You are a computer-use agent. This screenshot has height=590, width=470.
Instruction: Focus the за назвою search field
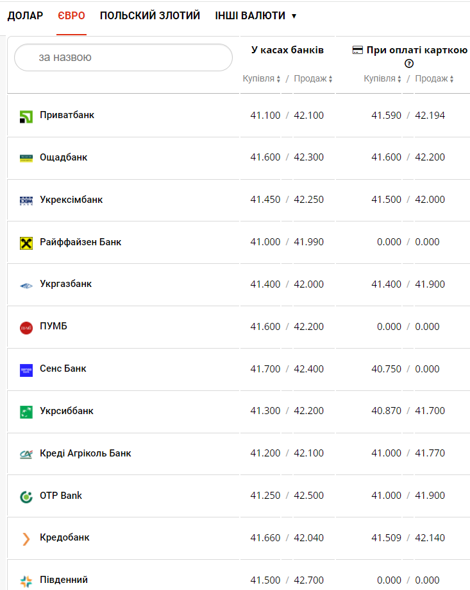pyautogui.click(x=123, y=58)
